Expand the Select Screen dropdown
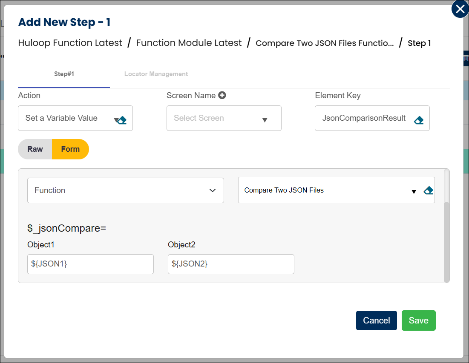 pyautogui.click(x=265, y=120)
